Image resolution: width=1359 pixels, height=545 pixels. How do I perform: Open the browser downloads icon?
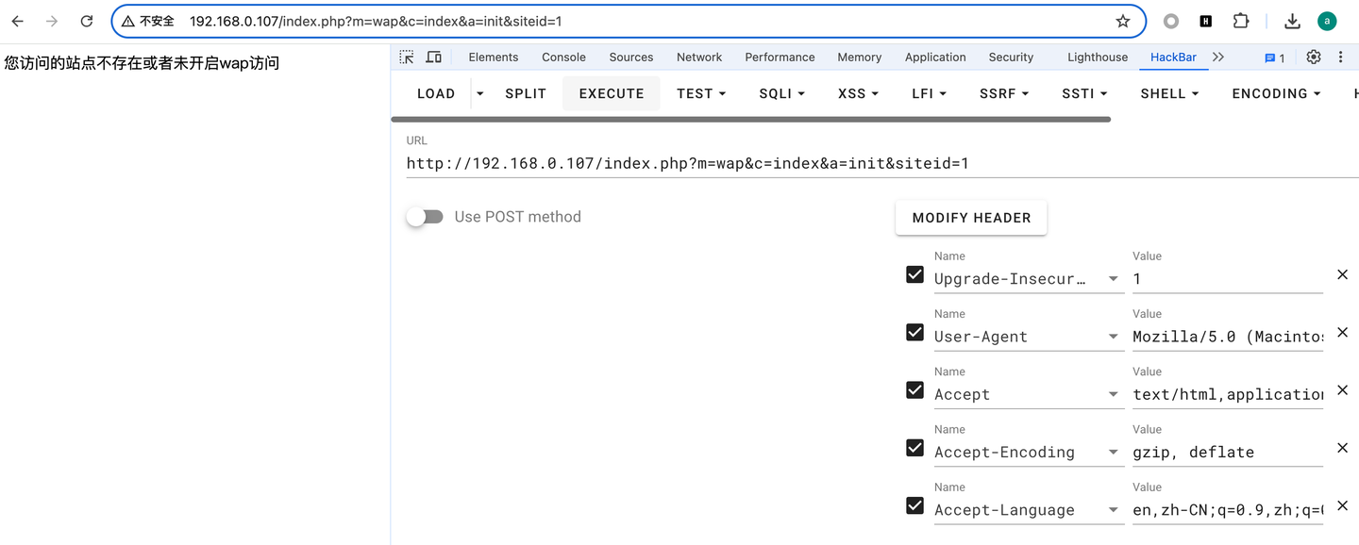(1290, 20)
